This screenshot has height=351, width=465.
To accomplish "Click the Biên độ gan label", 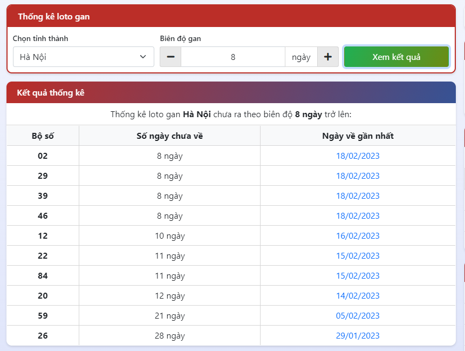I will (x=180, y=38).
